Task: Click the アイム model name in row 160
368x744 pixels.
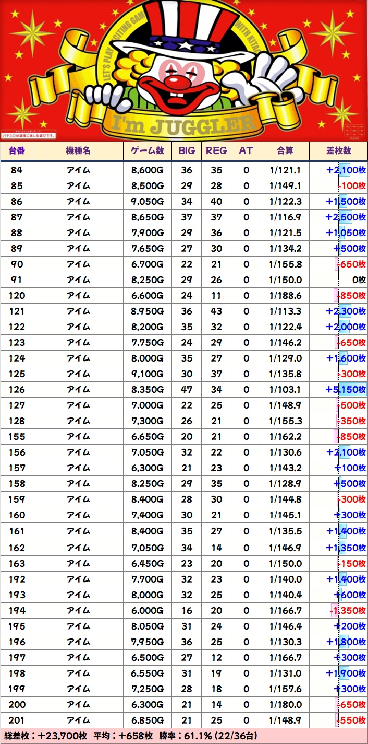Action: 78,515
